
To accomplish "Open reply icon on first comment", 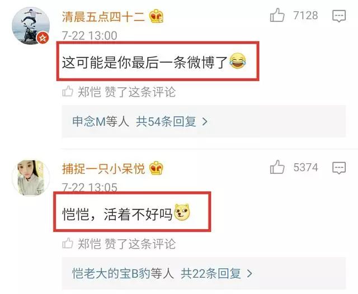I will click(339, 16).
